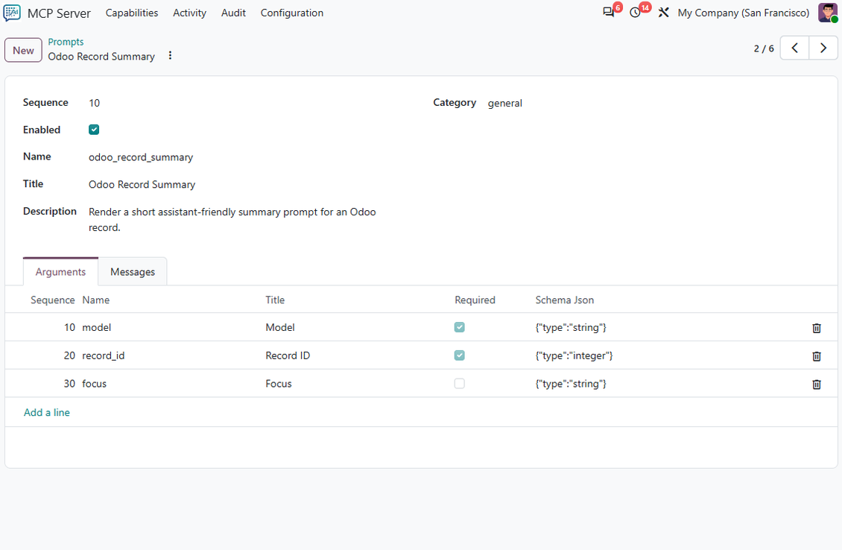Go back to Prompts breadcrumb

pyautogui.click(x=66, y=42)
